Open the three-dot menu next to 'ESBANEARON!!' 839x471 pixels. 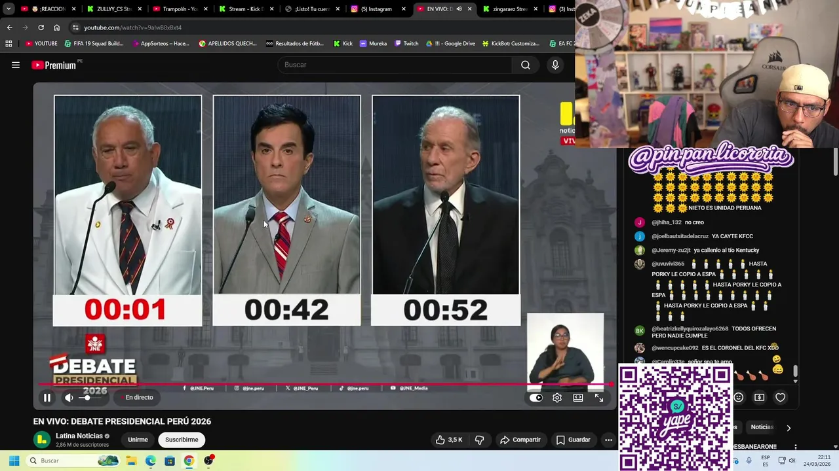pos(795,447)
